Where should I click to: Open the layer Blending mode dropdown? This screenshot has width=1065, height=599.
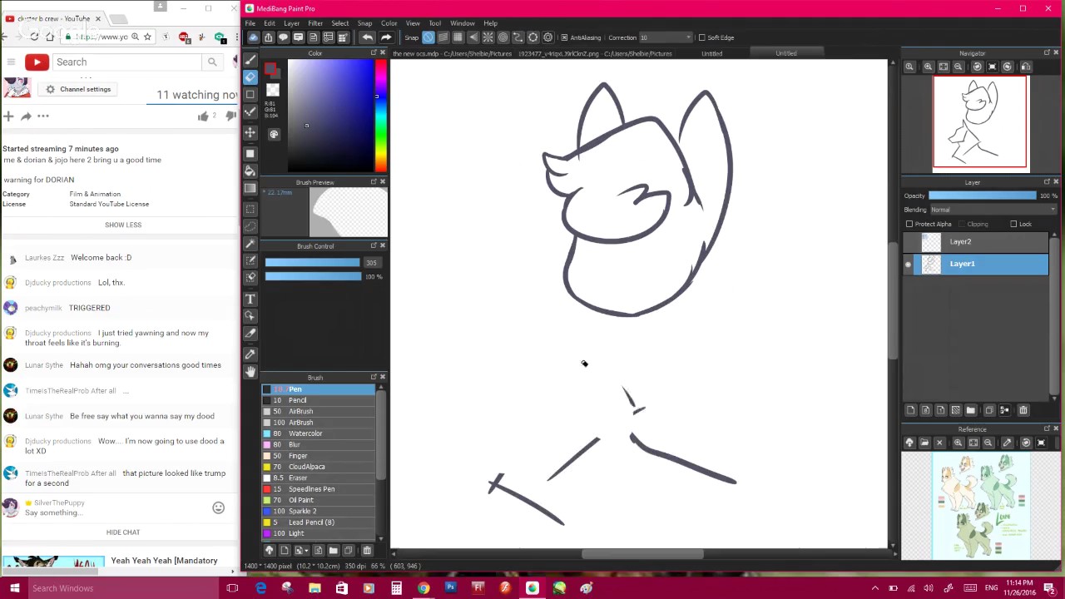tap(993, 210)
